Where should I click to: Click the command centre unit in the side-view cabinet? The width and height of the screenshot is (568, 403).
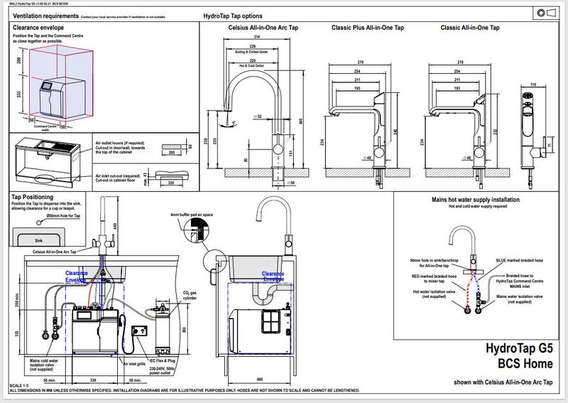[x=260, y=331]
